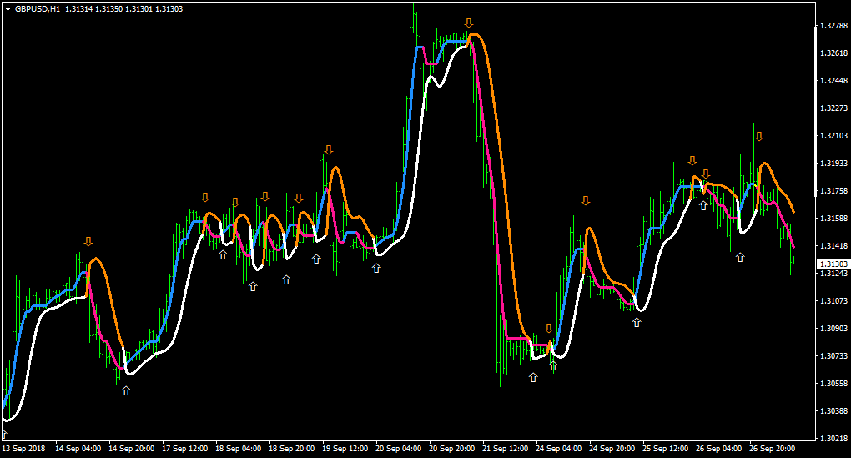Click price axis label 1.30218
The image size is (851, 458).
click(834, 438)
